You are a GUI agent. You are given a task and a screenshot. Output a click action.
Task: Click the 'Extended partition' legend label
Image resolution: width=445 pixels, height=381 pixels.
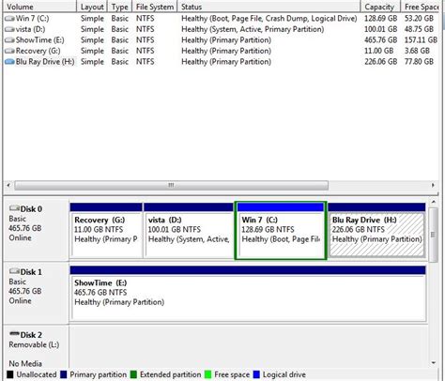pyautogui.click(x=171, y=374)
